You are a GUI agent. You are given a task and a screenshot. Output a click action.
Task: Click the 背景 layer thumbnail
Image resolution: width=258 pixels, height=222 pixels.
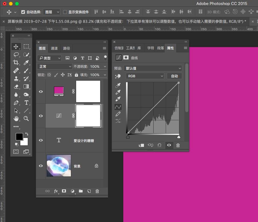pyautogui.click(x=59, y=166)
